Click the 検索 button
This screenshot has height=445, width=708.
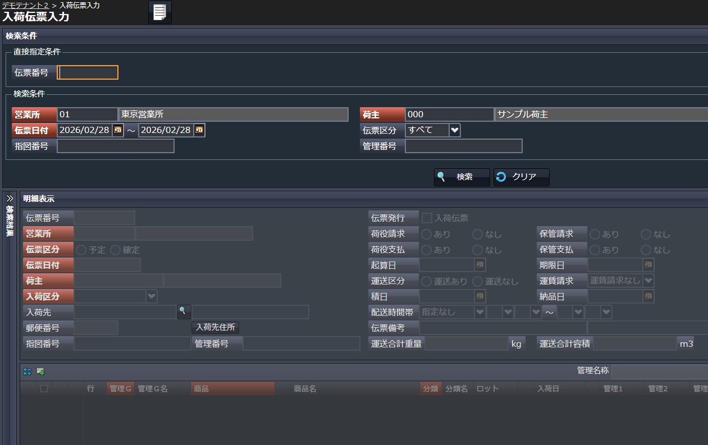[462, 177]
